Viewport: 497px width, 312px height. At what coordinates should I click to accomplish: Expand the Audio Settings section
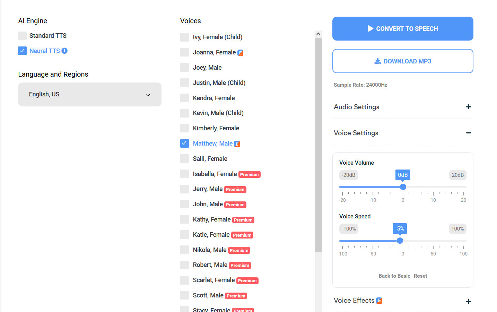tap(468, 107)
